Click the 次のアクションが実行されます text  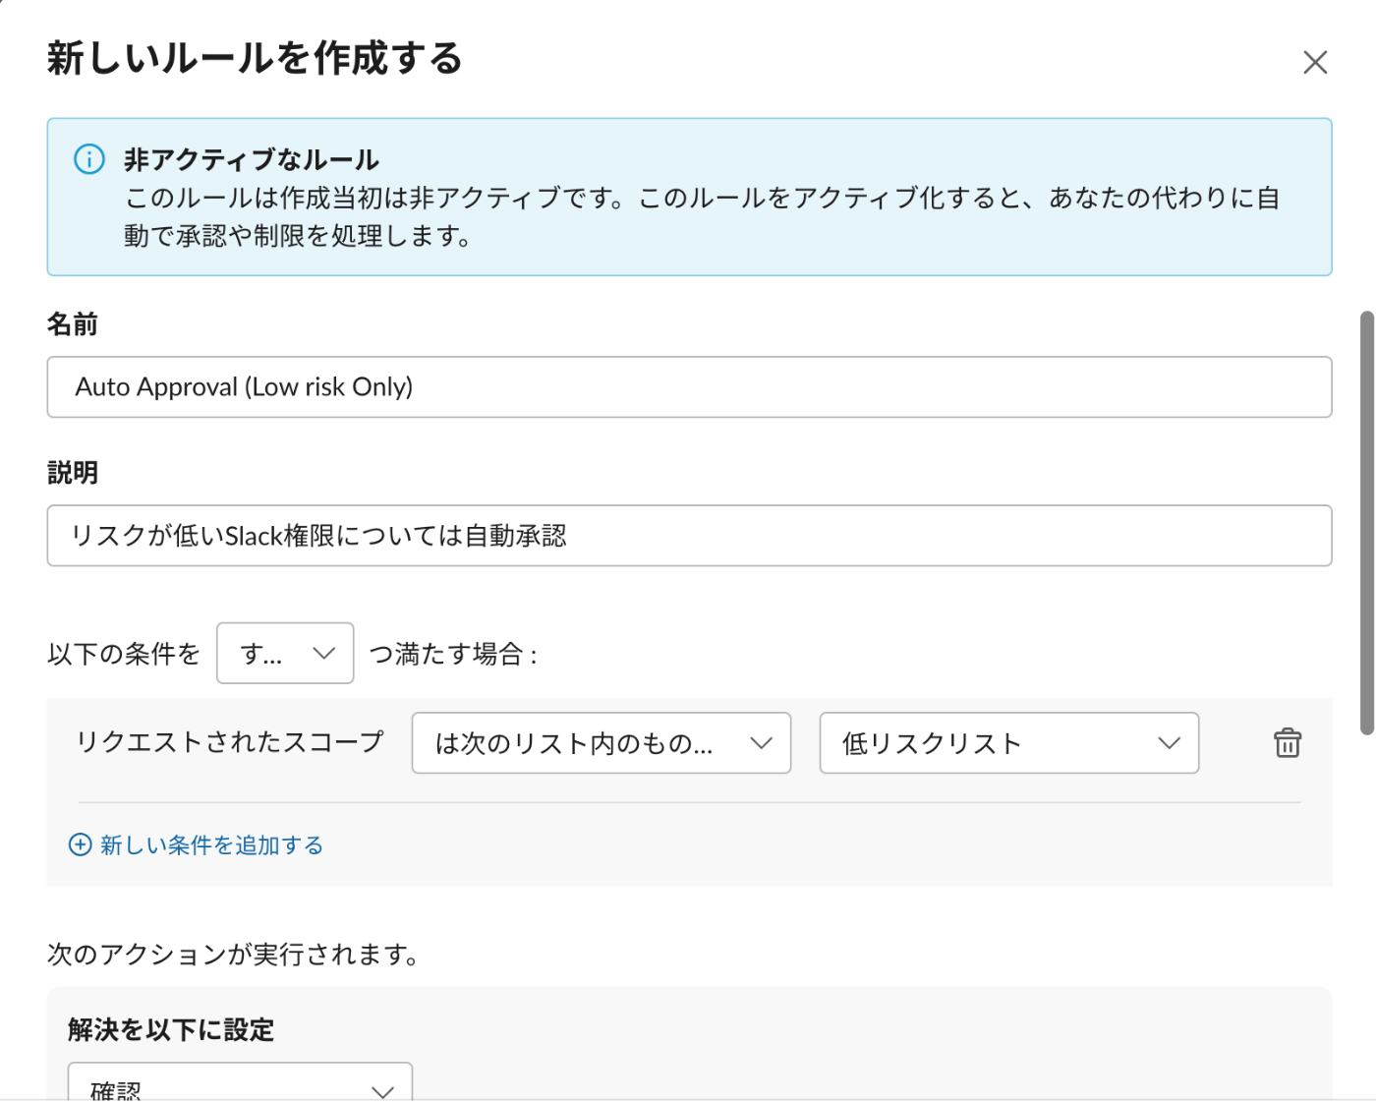pyautogui.click(x=234, y=954)
